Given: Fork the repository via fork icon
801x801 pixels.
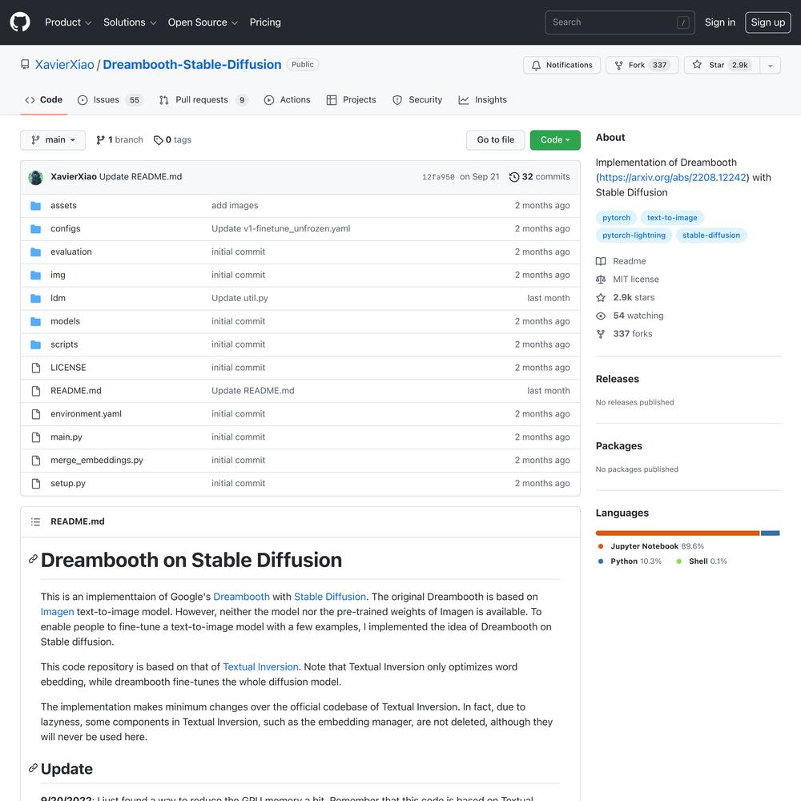Looking at the screenshot, I should 618,65.
